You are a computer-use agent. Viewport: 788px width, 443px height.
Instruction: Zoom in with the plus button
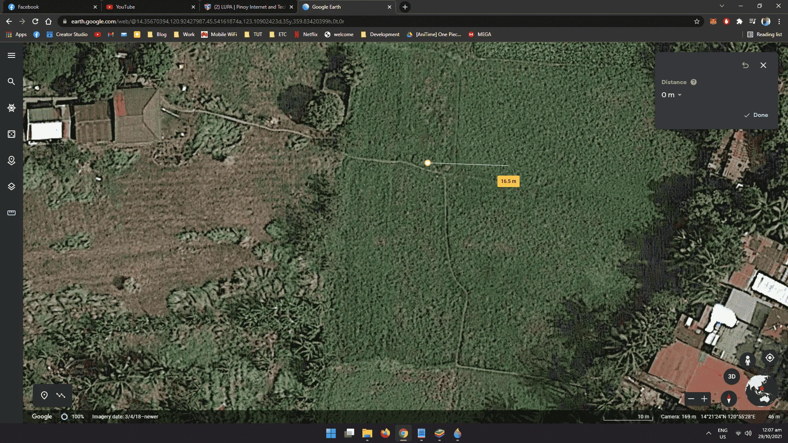click(704, 399)
